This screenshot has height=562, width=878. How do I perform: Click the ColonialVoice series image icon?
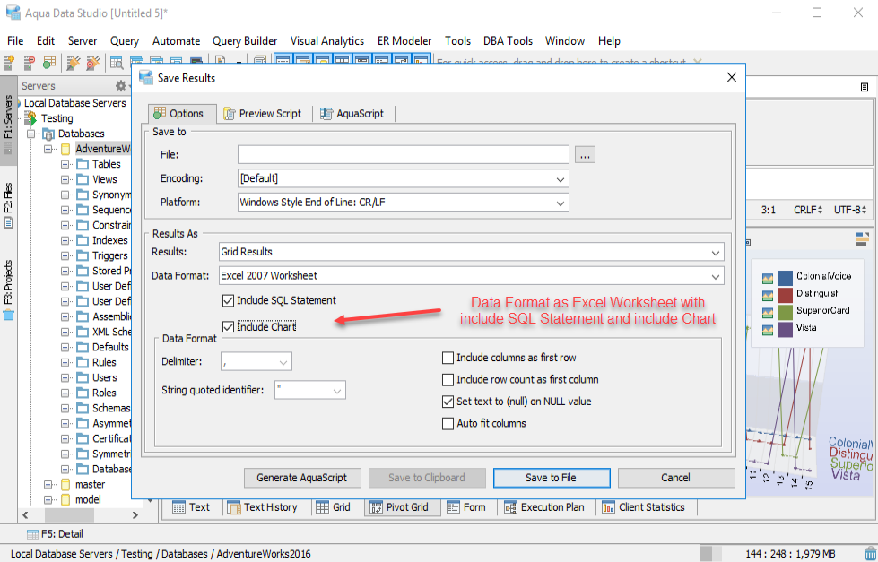768,278
